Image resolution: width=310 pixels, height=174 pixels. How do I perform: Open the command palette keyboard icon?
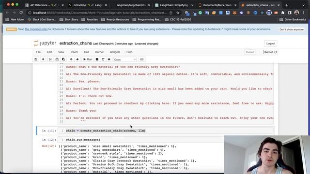click(142, 59)
